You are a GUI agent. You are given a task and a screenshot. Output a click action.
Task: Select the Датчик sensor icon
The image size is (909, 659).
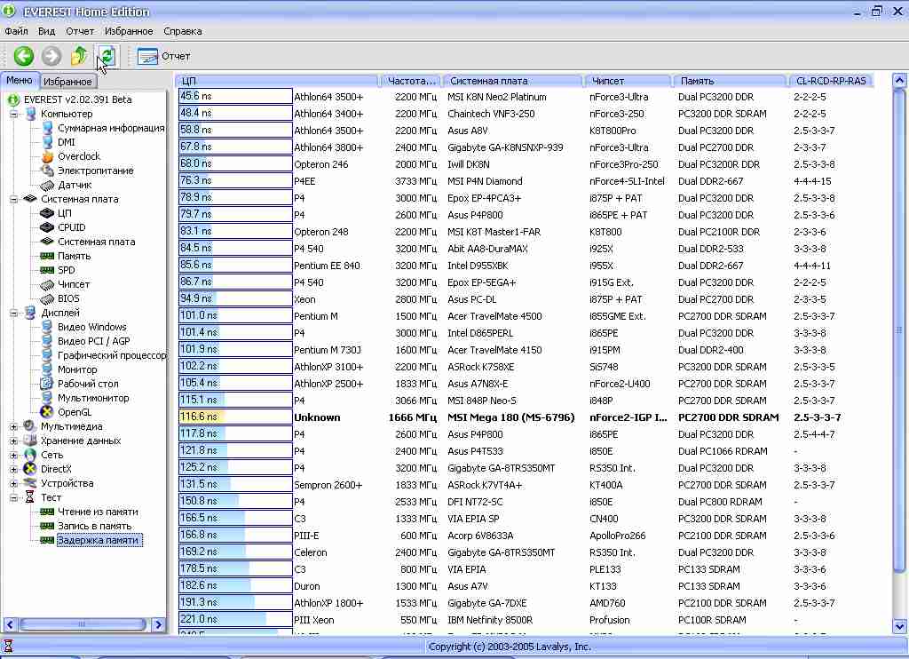[x=48, y=185]
